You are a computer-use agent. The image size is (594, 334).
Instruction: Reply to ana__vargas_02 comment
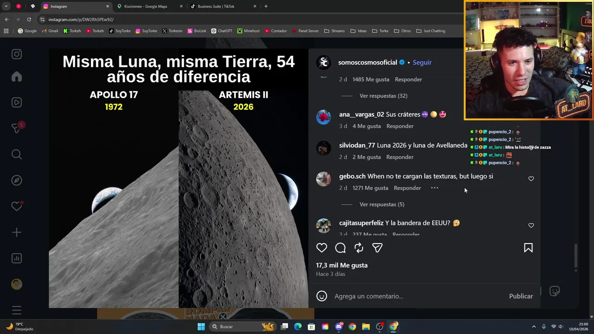pyautogui.click(x=400, y=126)
